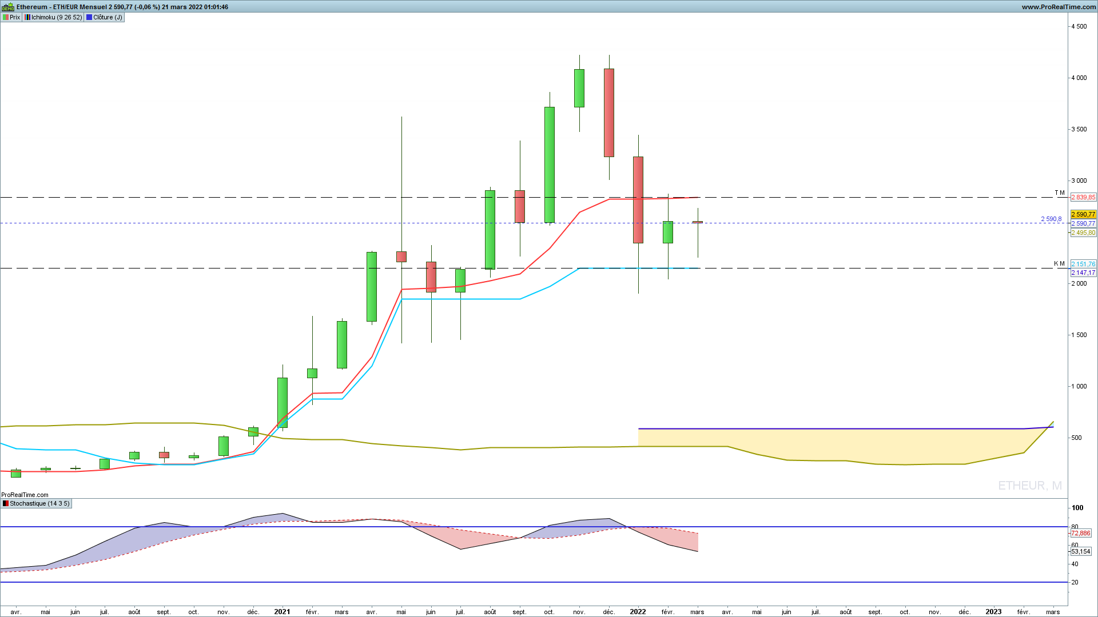Open the Stochastique (14 3 5) settings
1098x617 pixels.
(x=36, y=503)
